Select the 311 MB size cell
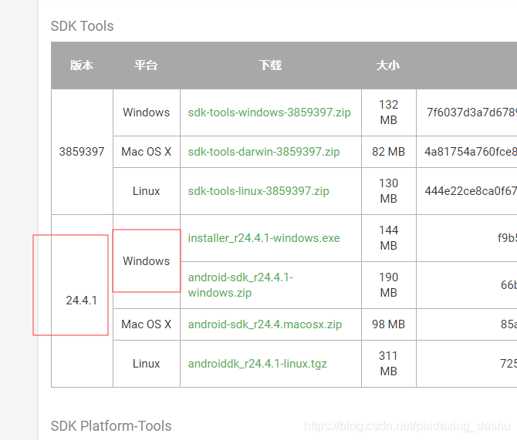Screen dimensions: 517x440 coord(389,364)
